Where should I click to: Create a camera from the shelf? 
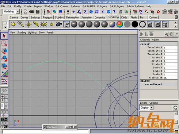pyautogui.click(x=59, y=24)
